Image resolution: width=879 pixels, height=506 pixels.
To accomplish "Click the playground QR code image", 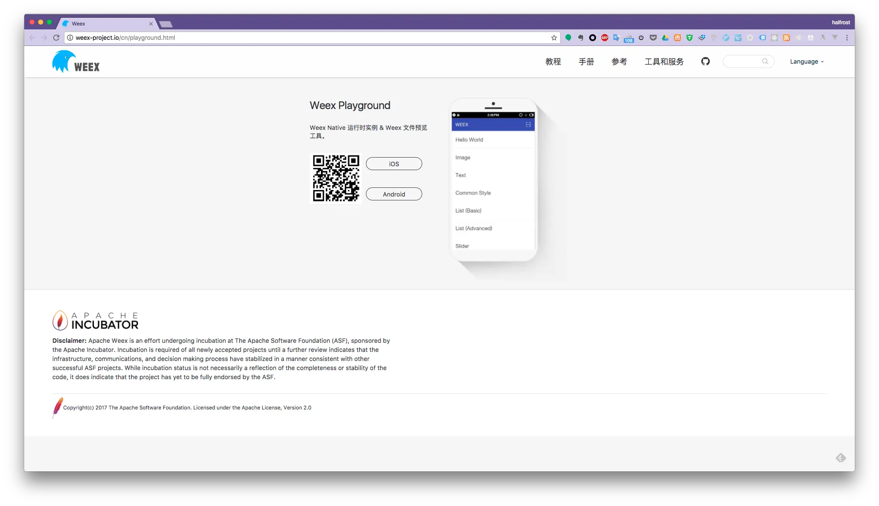I will coord(336,178).
